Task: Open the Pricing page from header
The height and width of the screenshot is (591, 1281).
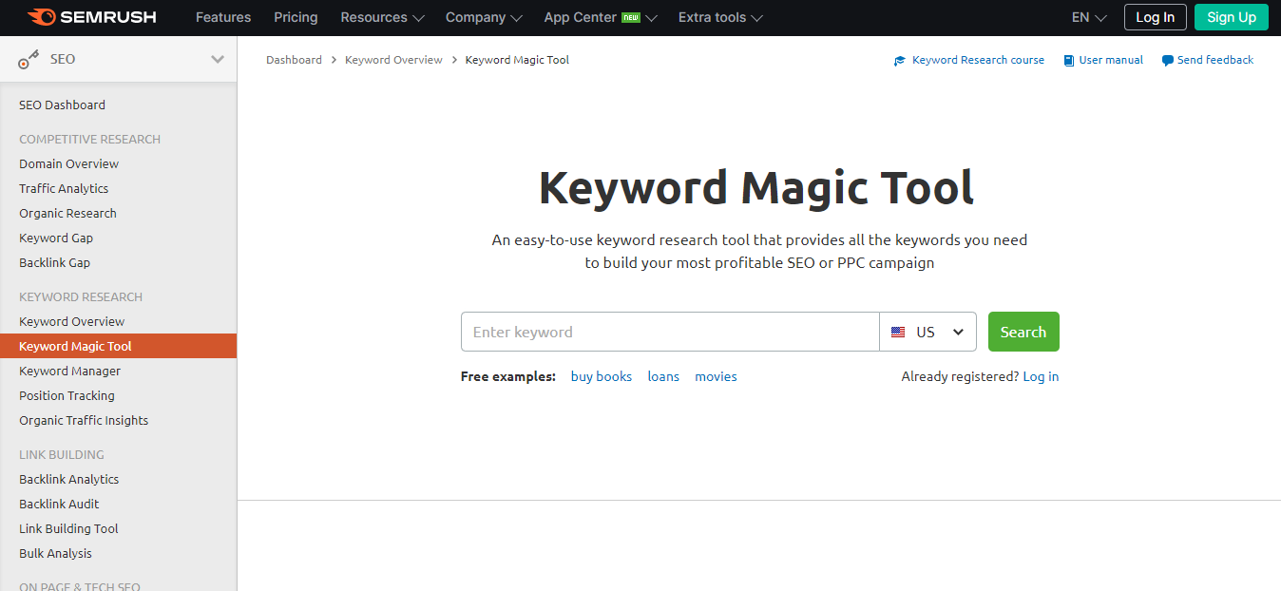Action: coord(296,17)
